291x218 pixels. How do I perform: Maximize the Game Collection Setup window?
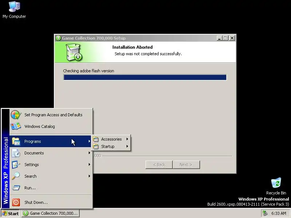coord(225,38)
